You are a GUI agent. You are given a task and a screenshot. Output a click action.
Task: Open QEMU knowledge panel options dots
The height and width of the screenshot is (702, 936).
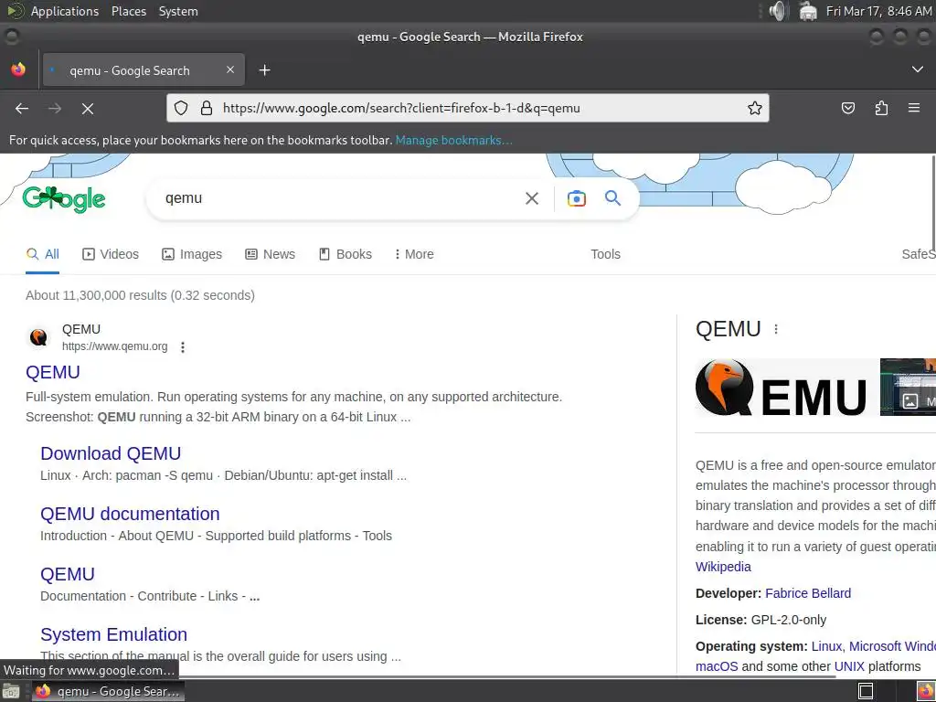tap(775, 329)
